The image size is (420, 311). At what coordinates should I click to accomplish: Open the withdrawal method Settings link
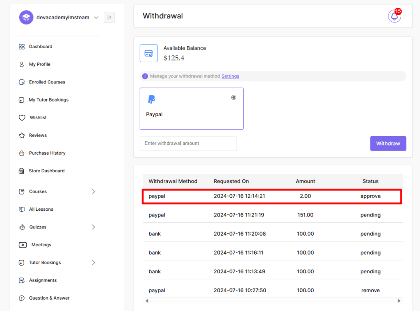(230, 76)
